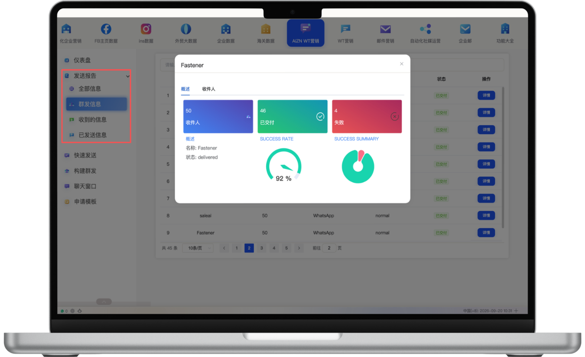The image size is (585, 357).
Task: Open the 邮件营销 mail module
Action: (385, 33)
